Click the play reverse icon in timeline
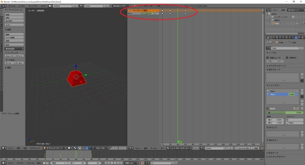 [112, 163]
